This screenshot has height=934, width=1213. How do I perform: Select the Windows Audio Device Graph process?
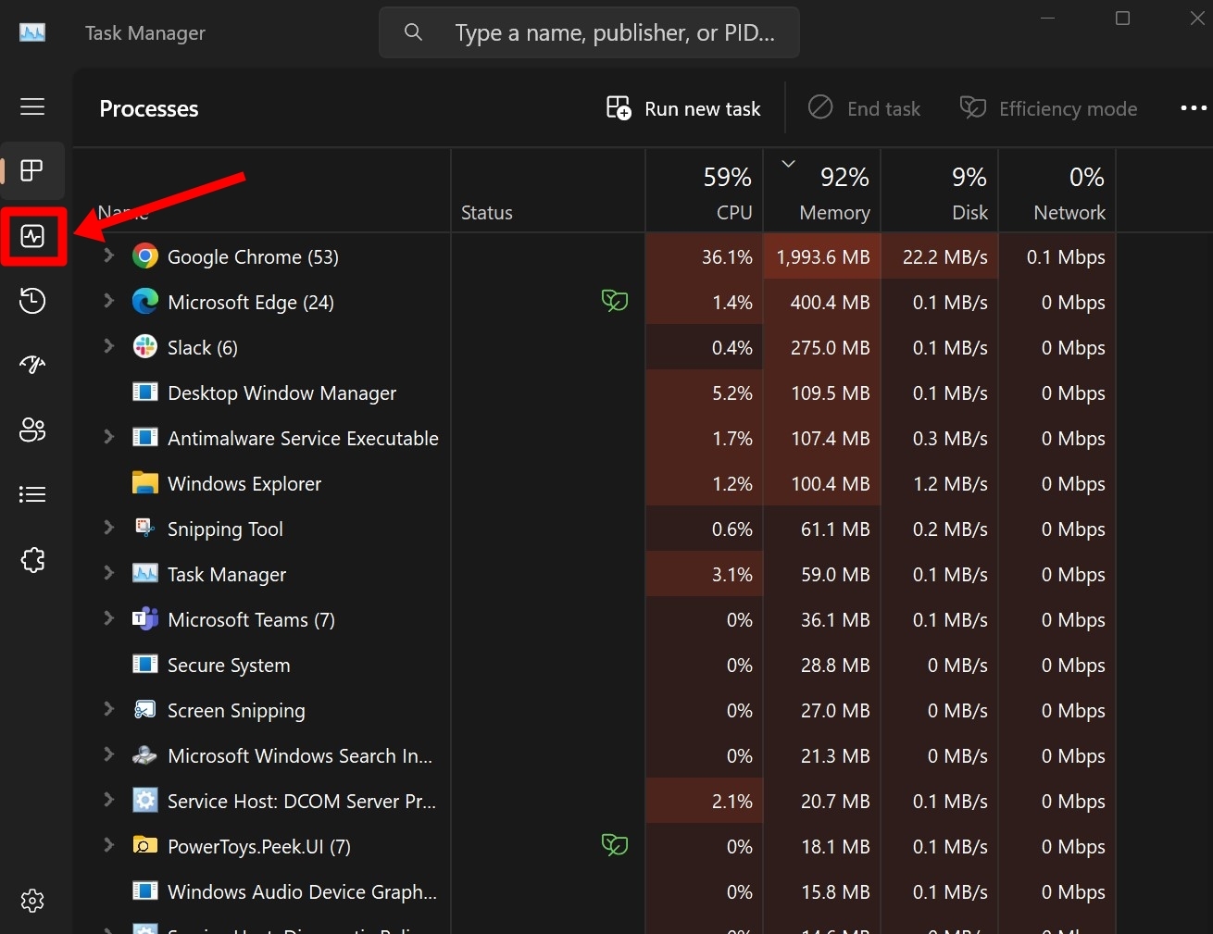(x=302, y=891)
